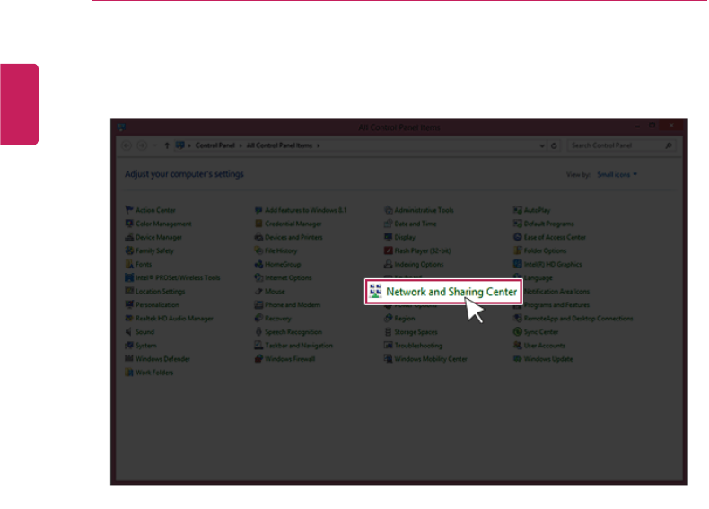The height and width of the screenshot is (509, 709).
Task: Expand arrow after Control Panel breadcrumb
Action: coord(241,145)
